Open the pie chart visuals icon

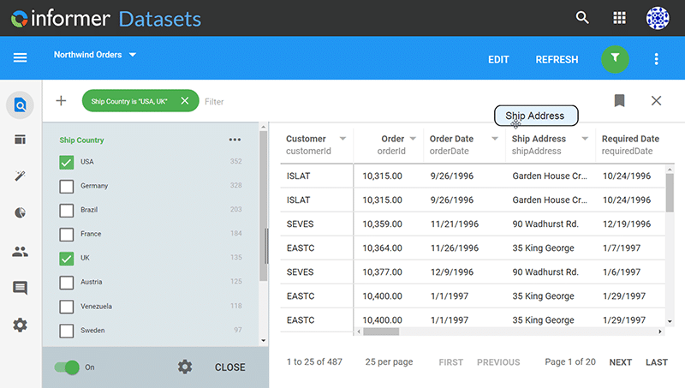(x=20, y=212)
